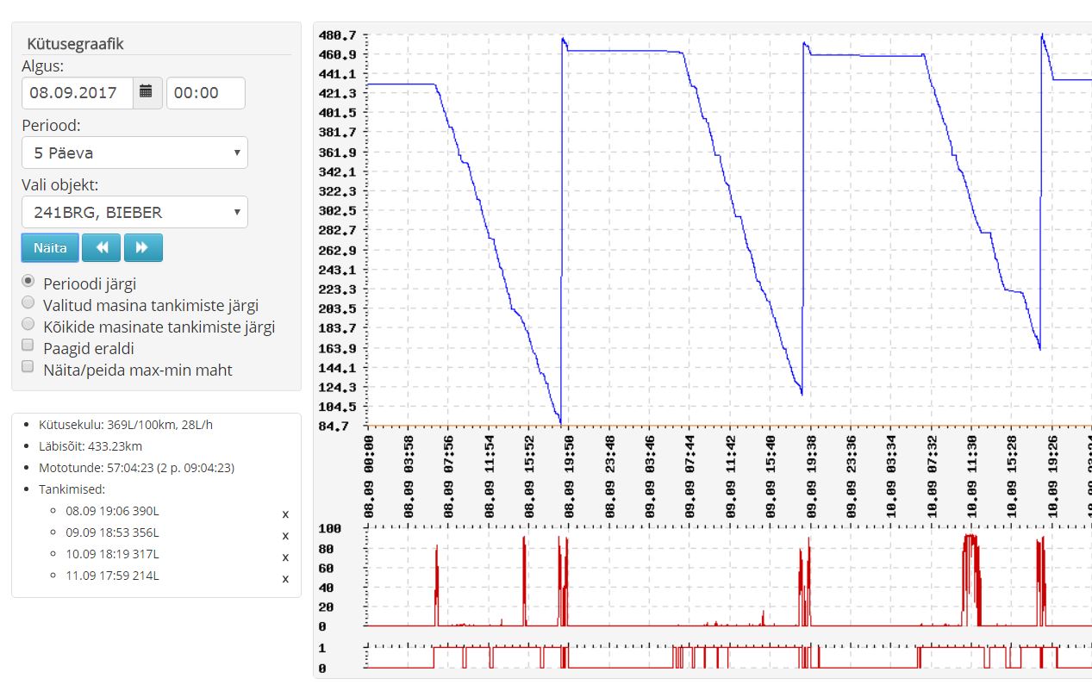Choose Valitud masina tankimiste järgi option
Image resolution: width=1092 pixels, height=691 pixels.
point(28,303)
